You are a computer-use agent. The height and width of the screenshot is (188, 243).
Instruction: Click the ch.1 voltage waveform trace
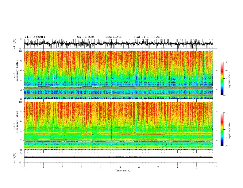point(118,44)
